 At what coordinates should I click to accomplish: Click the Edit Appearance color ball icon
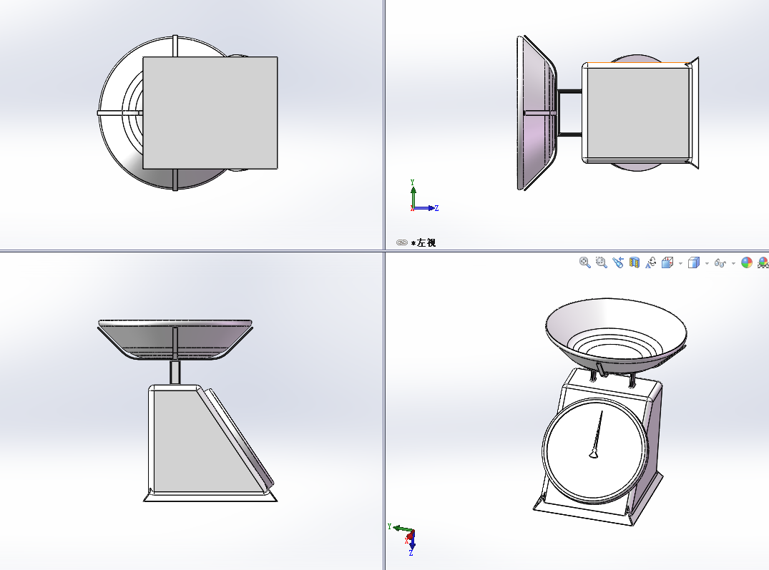746,262
